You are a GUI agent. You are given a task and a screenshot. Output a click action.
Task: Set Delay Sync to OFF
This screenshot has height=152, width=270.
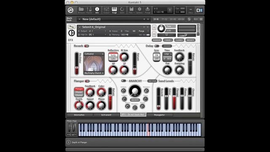[157, 59]
